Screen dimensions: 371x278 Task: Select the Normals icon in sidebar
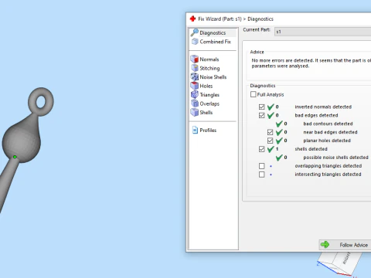(195, 59)
